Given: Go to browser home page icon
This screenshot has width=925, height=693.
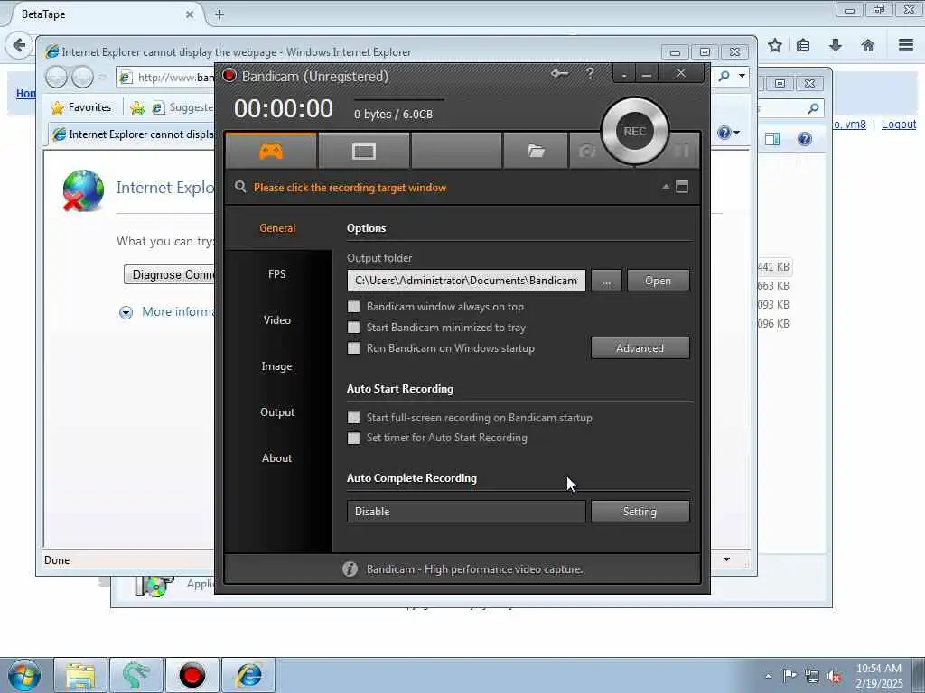Looking at the screenshot, I should coord(868,45).
